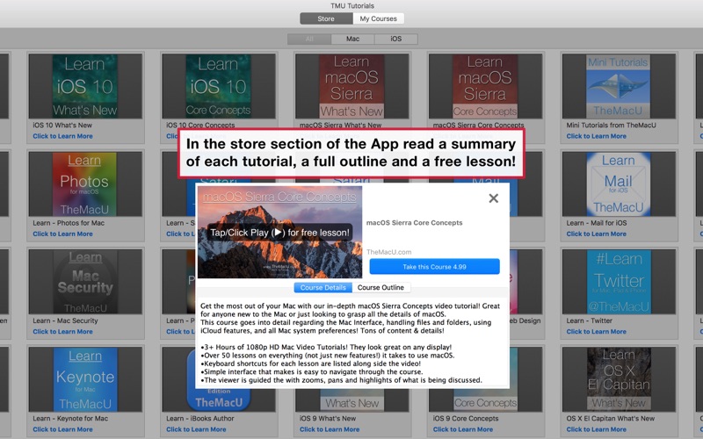Filter courses by Mac

coord(352,39)
